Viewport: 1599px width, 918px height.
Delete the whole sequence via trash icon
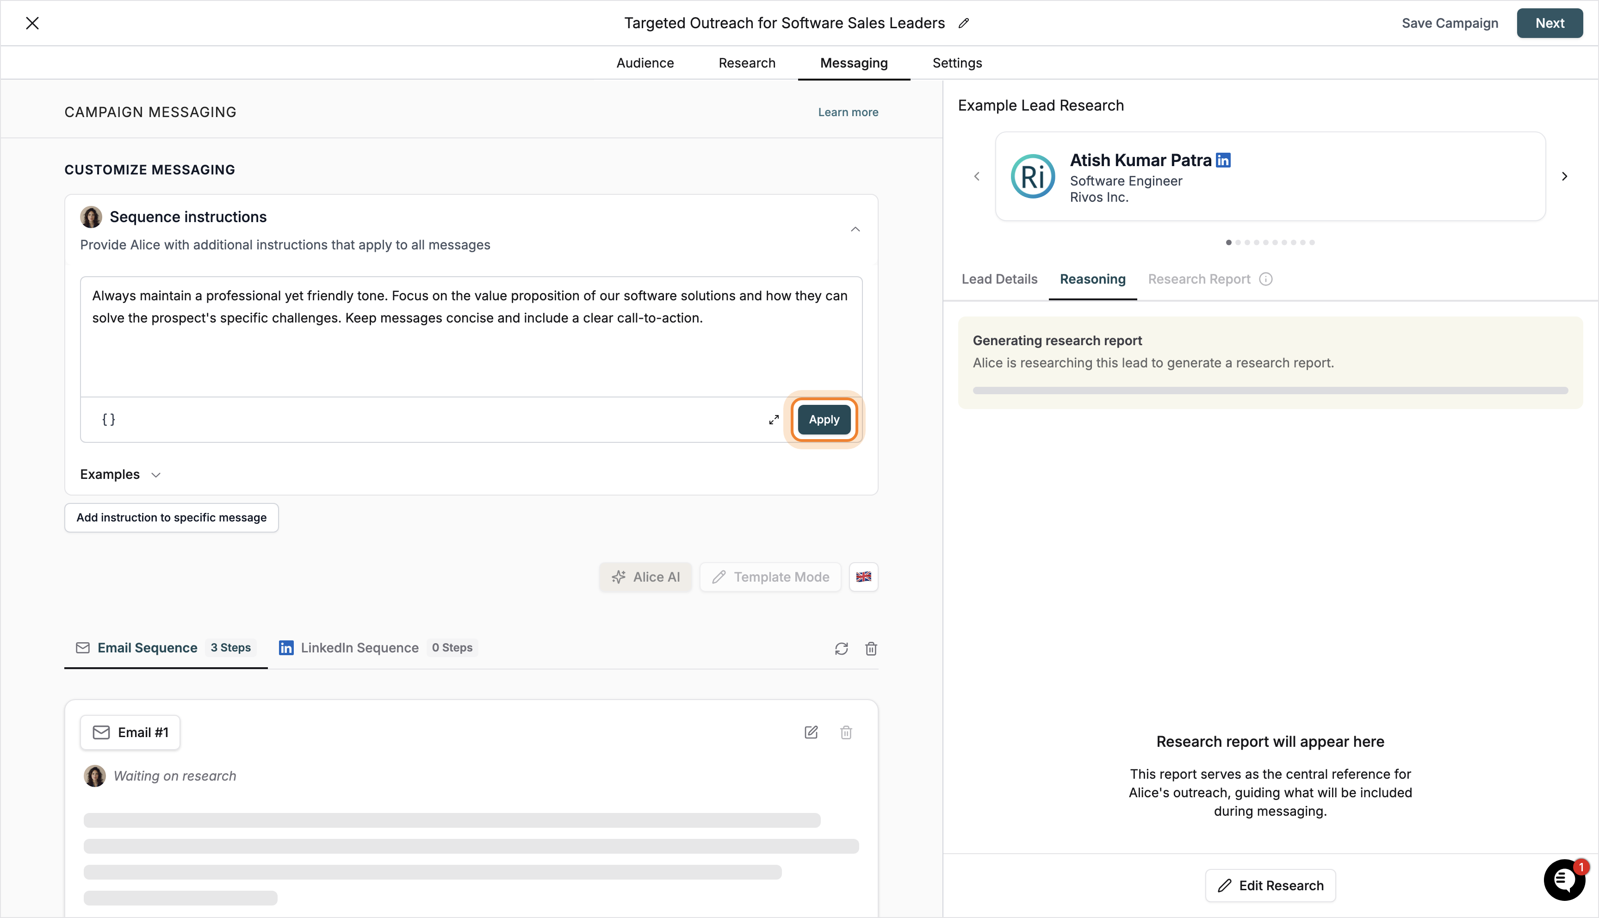pyautogui.click(x=870, y=648)
